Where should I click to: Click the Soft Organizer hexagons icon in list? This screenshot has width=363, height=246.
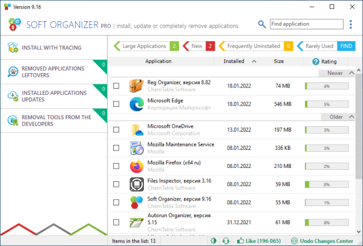click(136, 202)
